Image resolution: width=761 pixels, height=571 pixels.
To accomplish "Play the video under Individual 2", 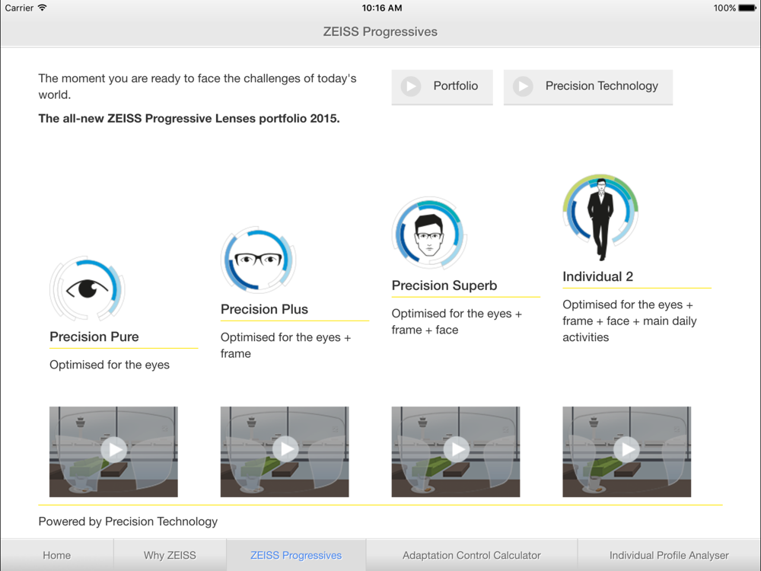I will pyautogui.click(x=626, y=451).
